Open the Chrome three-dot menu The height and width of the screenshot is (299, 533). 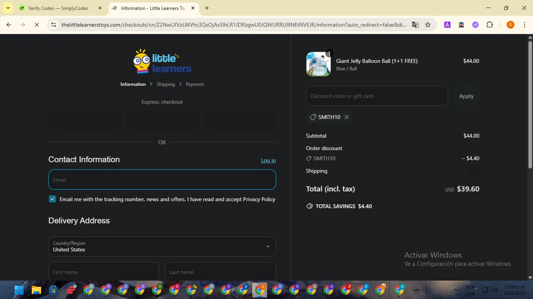point(524,25)
